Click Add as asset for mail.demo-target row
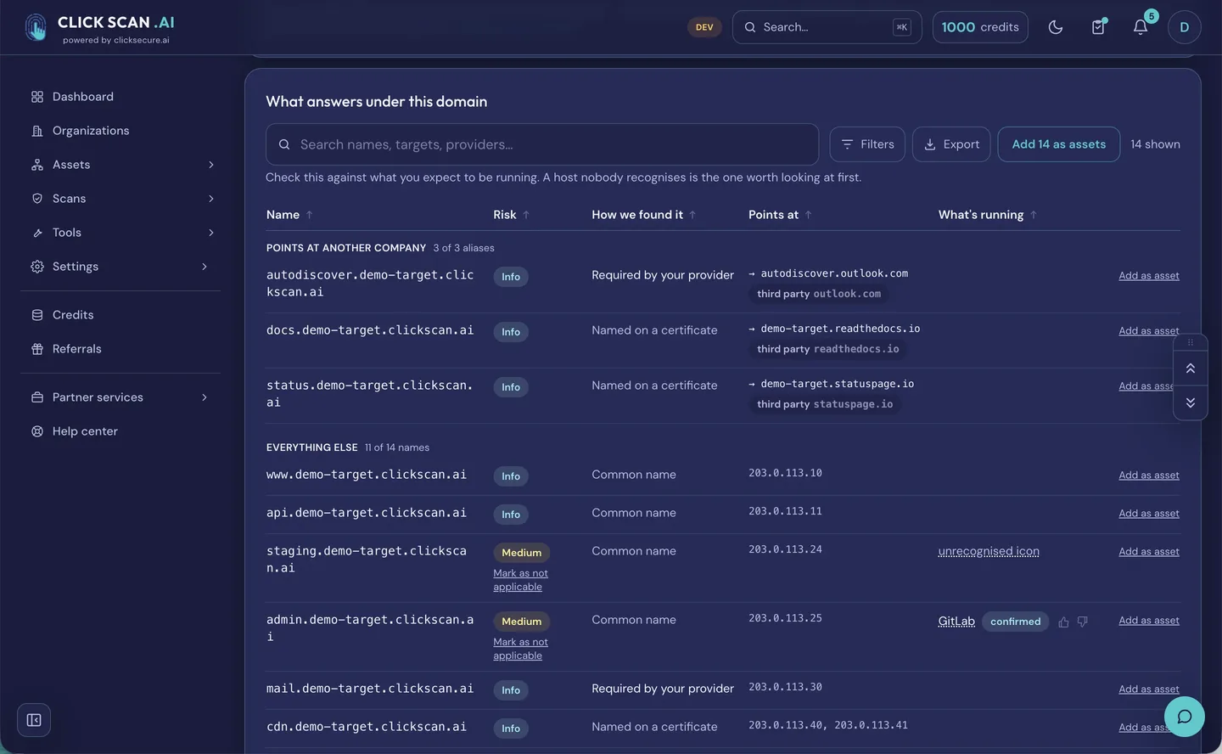The image size is (1222, 754). (x=1149, y=689)
